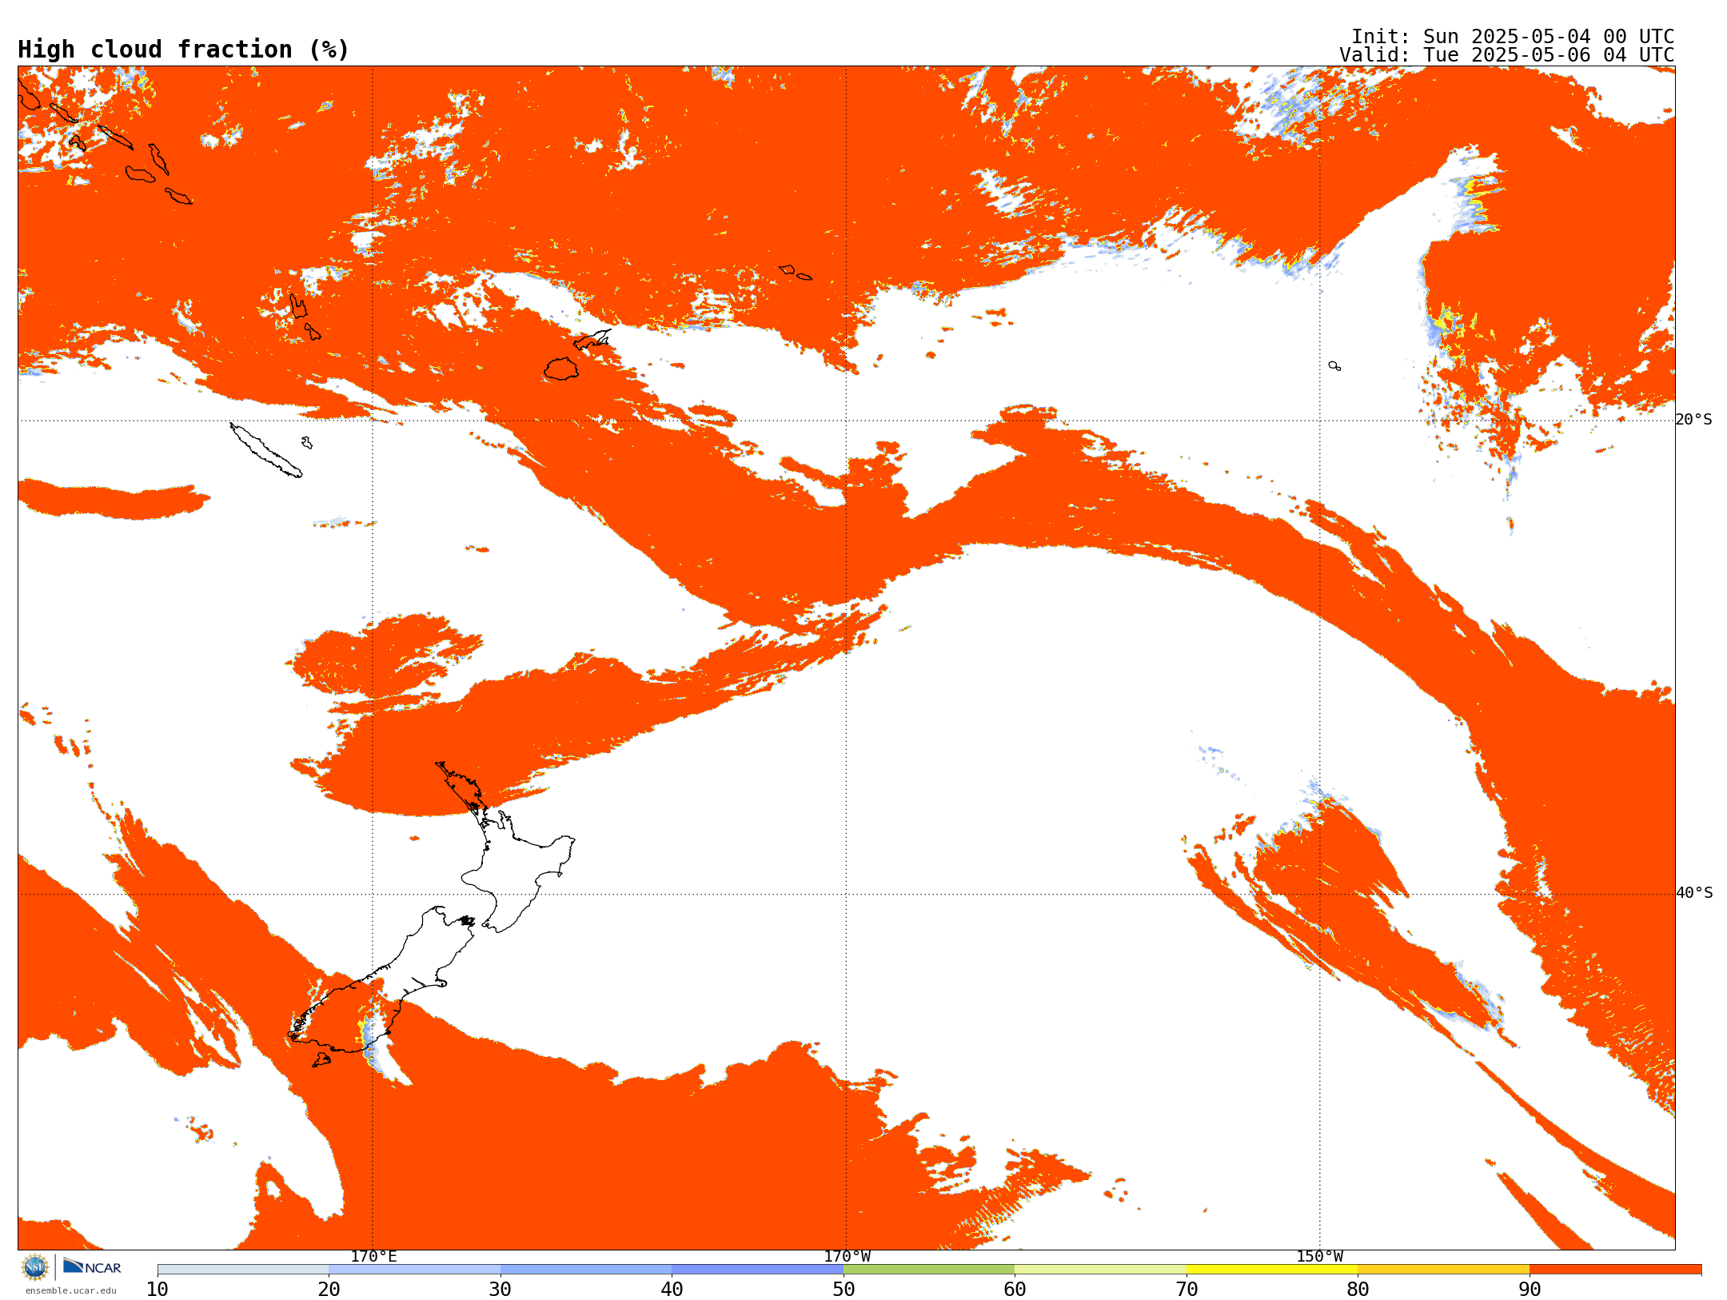Click the 50-60 green colorbar segment
The image size is (1727, 1300).
pos(929,1270)
